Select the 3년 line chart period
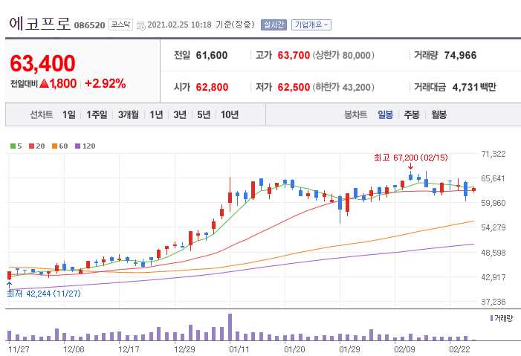 pyautogui.click(x=180, y=114)
